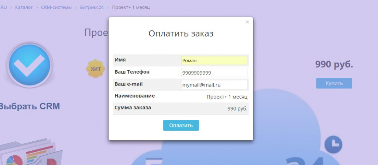Click the Сумма заказа amount in dialog
Screen dimensions: 378x165
pos(237,109)
